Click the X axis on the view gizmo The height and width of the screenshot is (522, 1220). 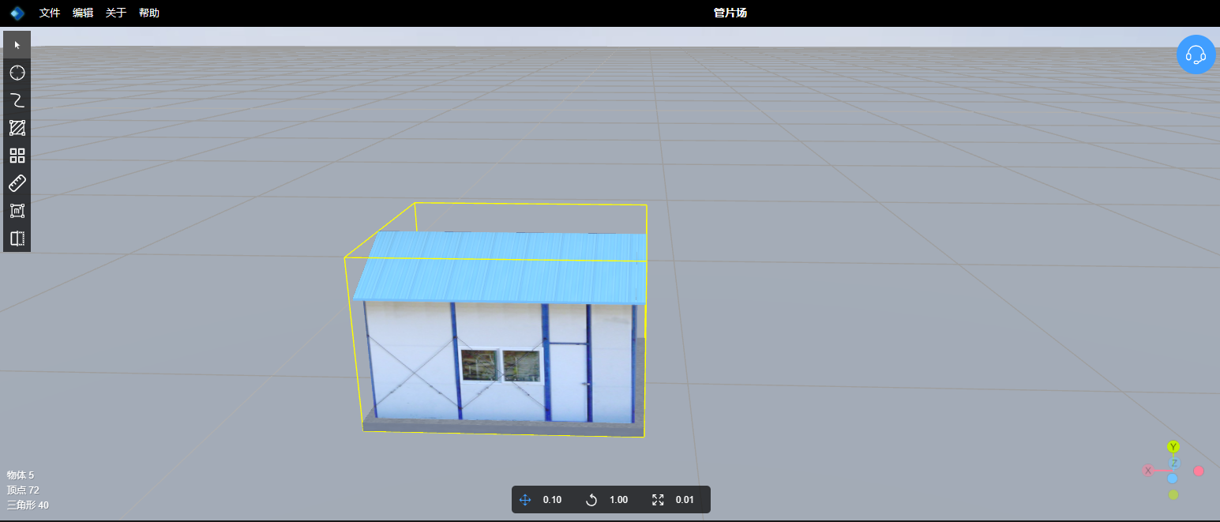1148,471
